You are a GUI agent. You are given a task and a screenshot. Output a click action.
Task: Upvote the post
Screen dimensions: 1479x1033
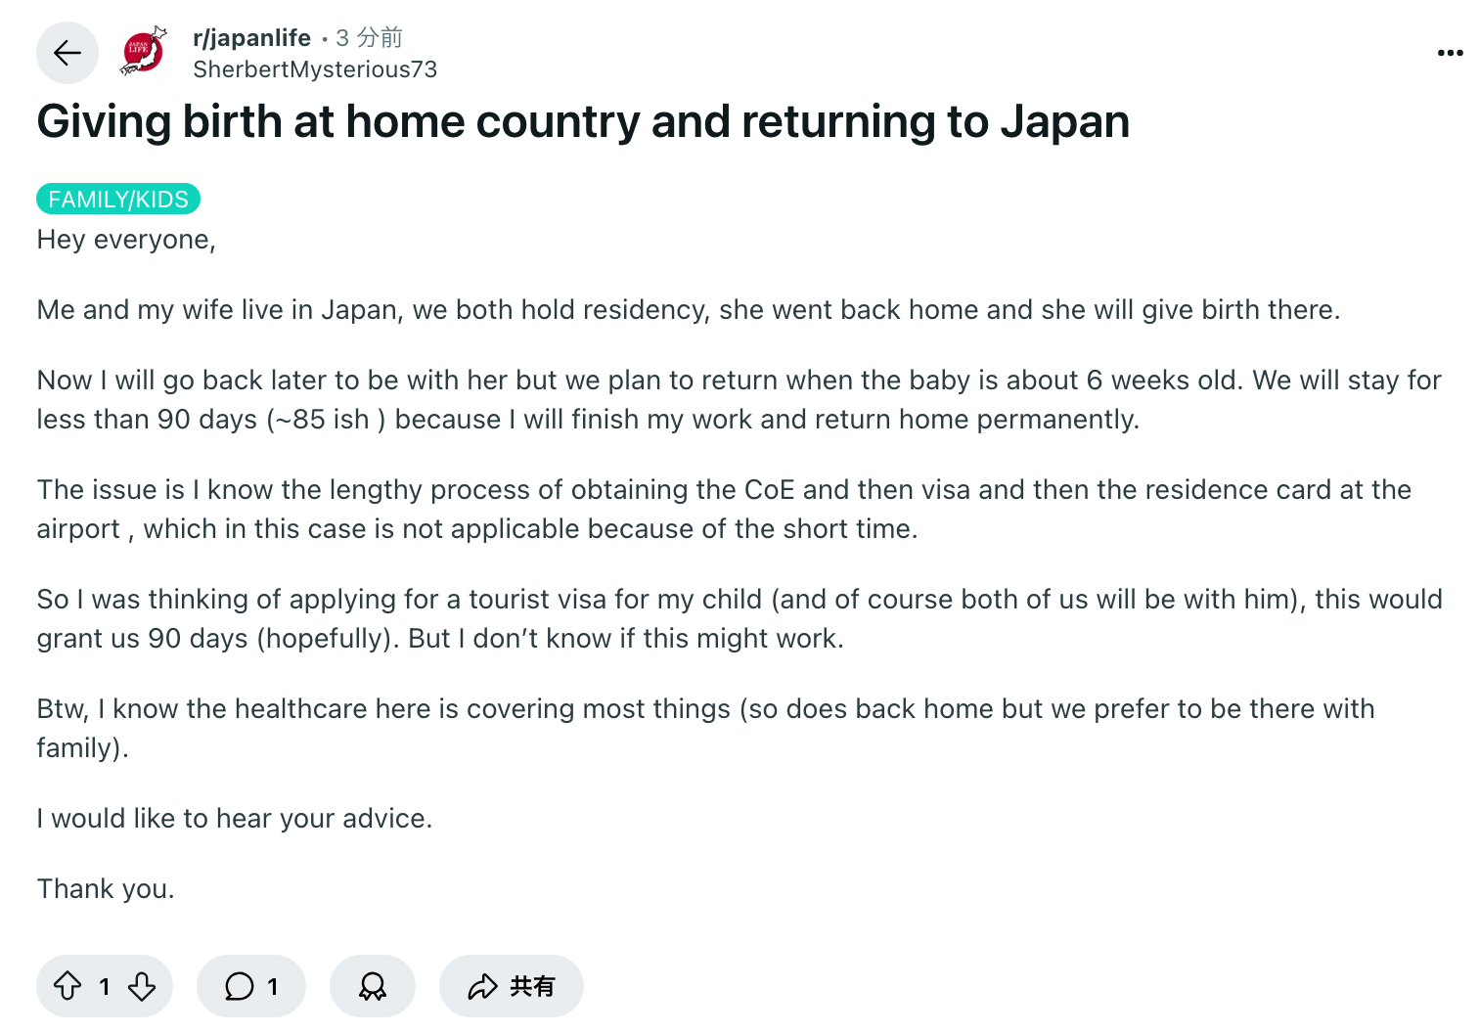[67, 986]
